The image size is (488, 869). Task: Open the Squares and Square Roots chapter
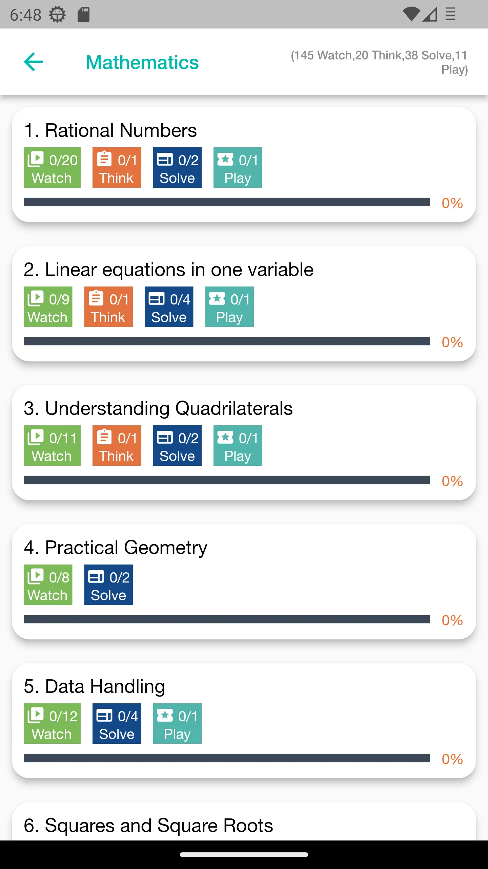148,826
